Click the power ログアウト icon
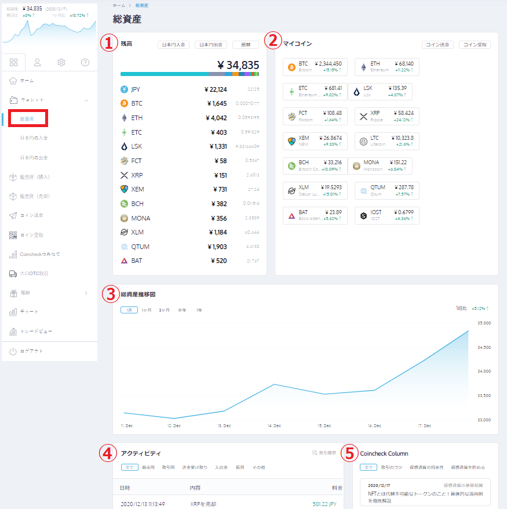Image resolution: width=507 pixels, height=509 pixels. [13, 351]
